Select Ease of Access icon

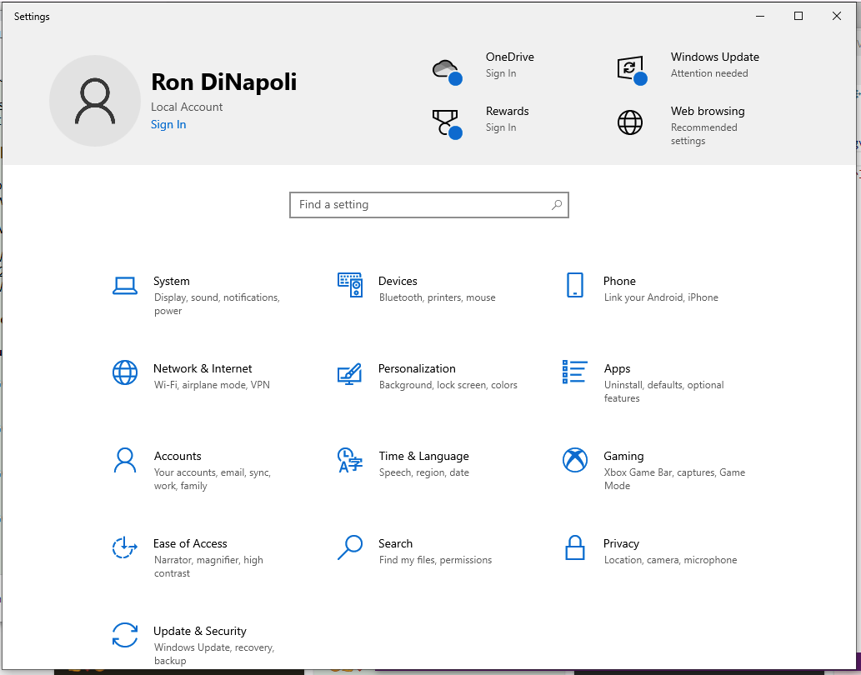tap(125, 547)
